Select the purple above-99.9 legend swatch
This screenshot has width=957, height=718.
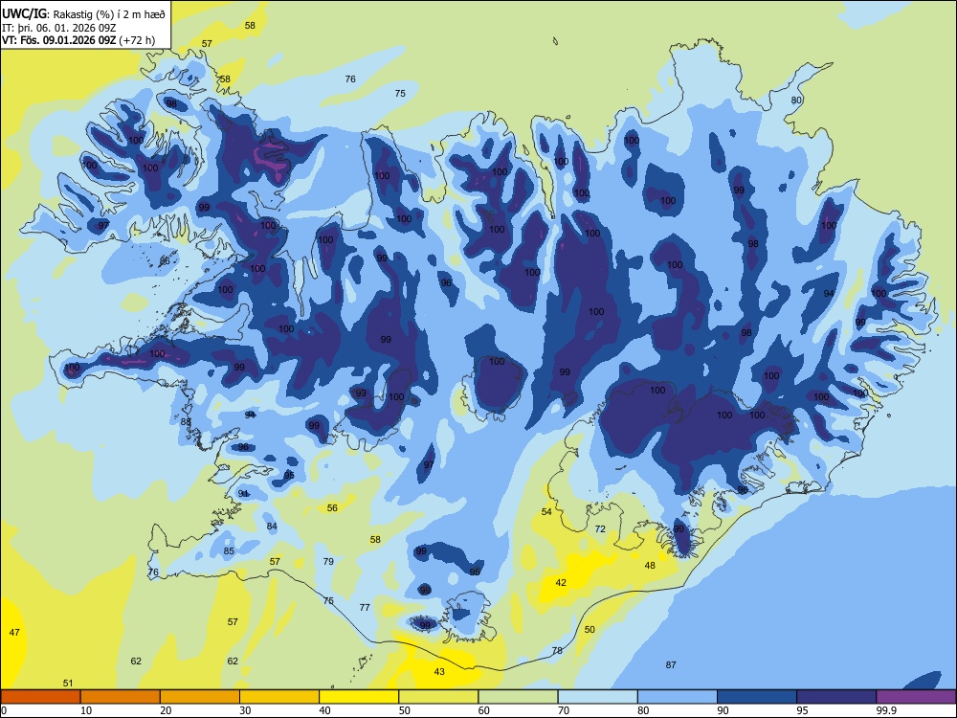[x=916, y=697]
